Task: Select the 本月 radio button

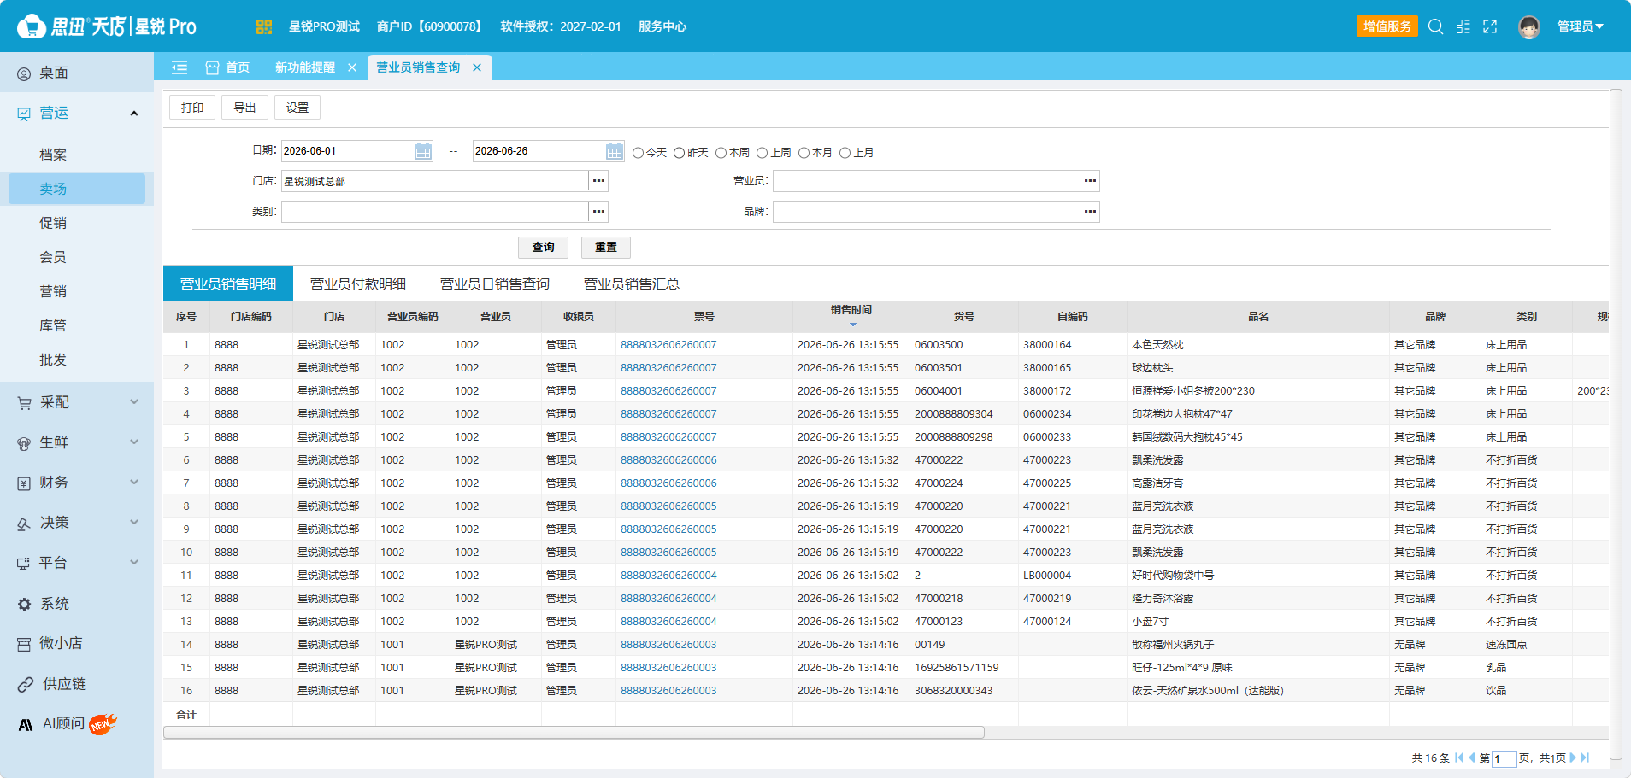Action: click(x=804, y=153)
